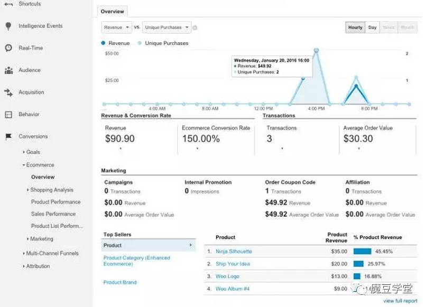Click the Acquisition arrows icon
The height and width of the screenshot is (307, 426).
click(x=8, y=92)
